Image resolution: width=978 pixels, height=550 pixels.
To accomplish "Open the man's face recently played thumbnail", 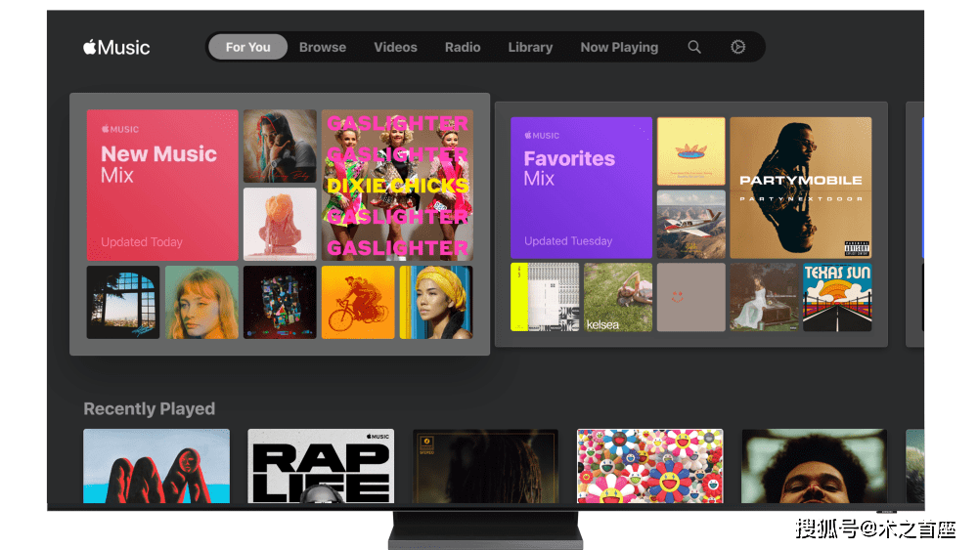I will (814, 466).
